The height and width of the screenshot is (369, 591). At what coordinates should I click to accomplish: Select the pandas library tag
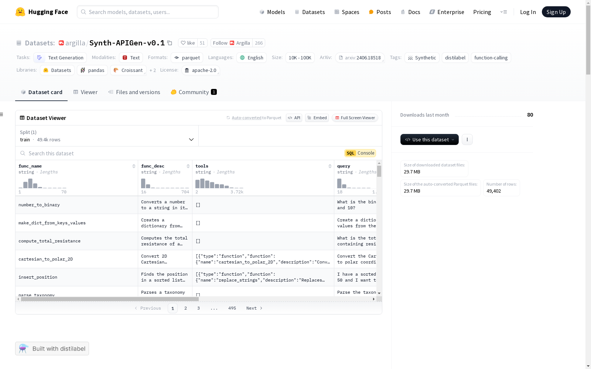[x=92, y=70]
